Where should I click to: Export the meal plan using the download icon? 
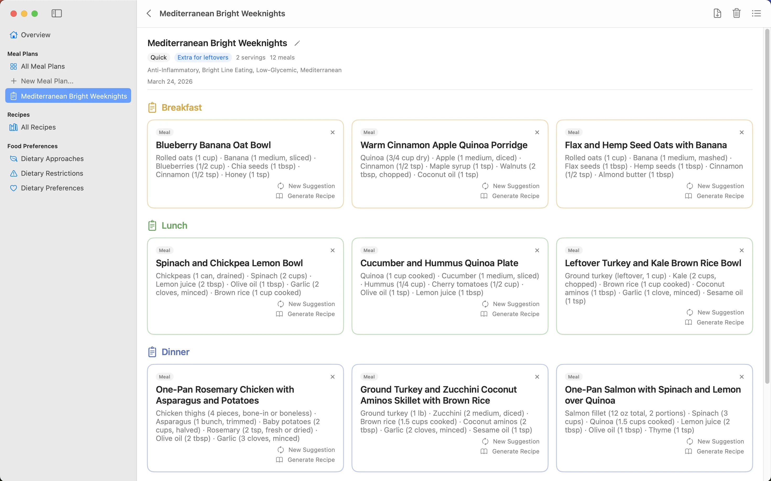click(717, 13)
